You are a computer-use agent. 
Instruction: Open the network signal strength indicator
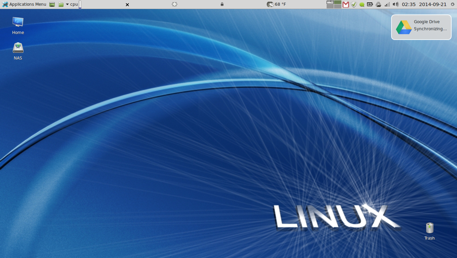point(387,4)
